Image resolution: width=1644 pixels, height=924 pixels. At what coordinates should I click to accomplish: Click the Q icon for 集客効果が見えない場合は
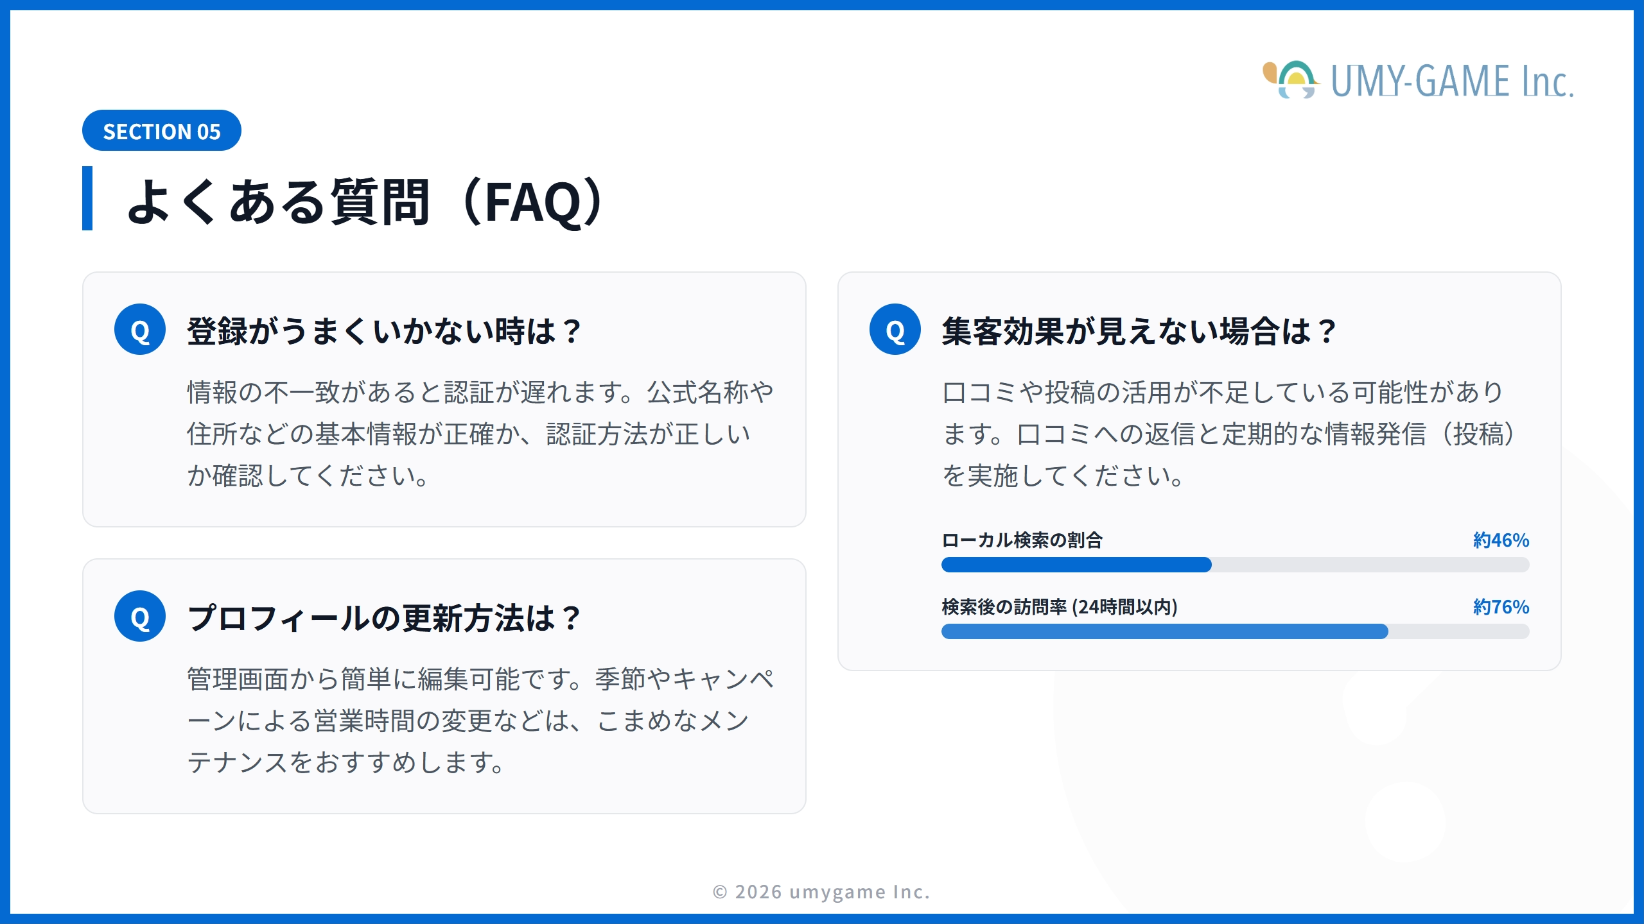pyautogui.click(x=895, y=330)
